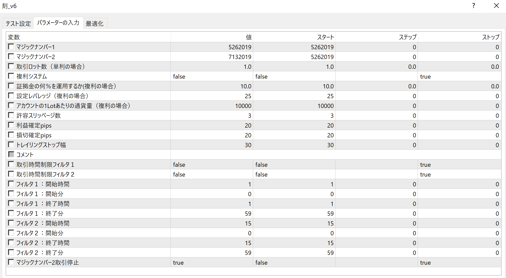Image resolution: width=506 pixels, height=278 pixels.
Task: Check the 複利システム optimization checkbox
Action: pos(11,76)
